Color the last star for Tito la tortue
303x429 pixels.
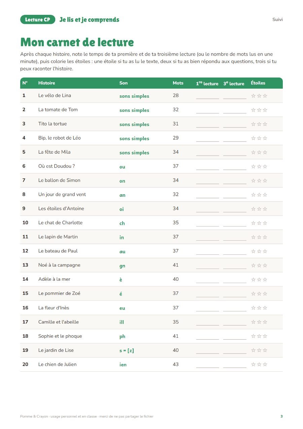pyautogui.click(x=265, y=124)
